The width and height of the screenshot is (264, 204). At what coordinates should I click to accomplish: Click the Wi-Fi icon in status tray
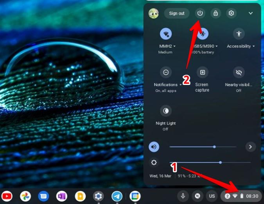click(235, 196)
